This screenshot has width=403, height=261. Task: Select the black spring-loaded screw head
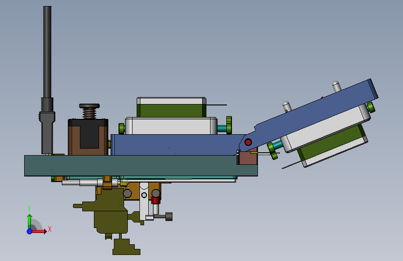pos(89,106)
